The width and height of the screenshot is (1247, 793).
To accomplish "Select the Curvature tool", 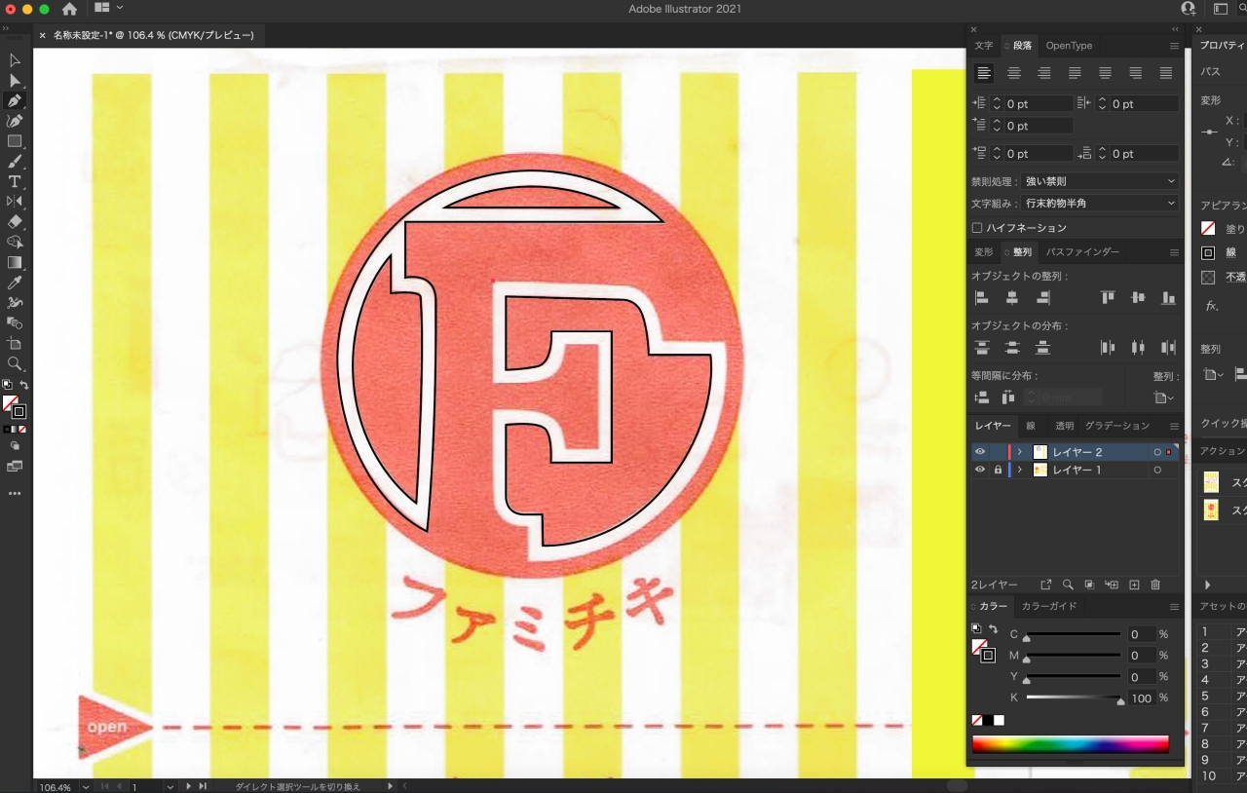I will [15, 121].
